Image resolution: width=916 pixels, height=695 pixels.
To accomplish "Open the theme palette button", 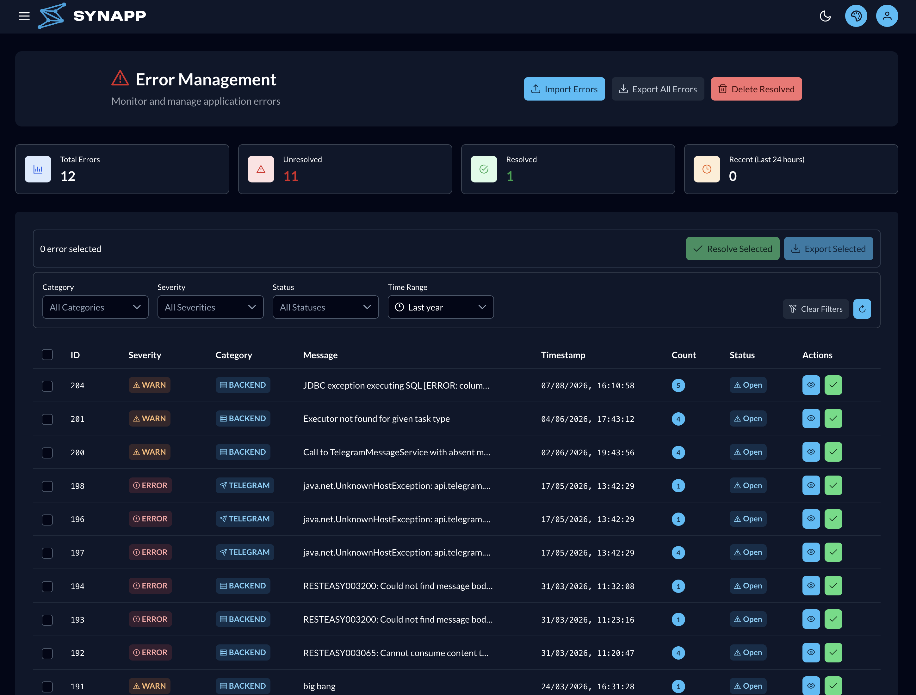I will pos(856,16).
